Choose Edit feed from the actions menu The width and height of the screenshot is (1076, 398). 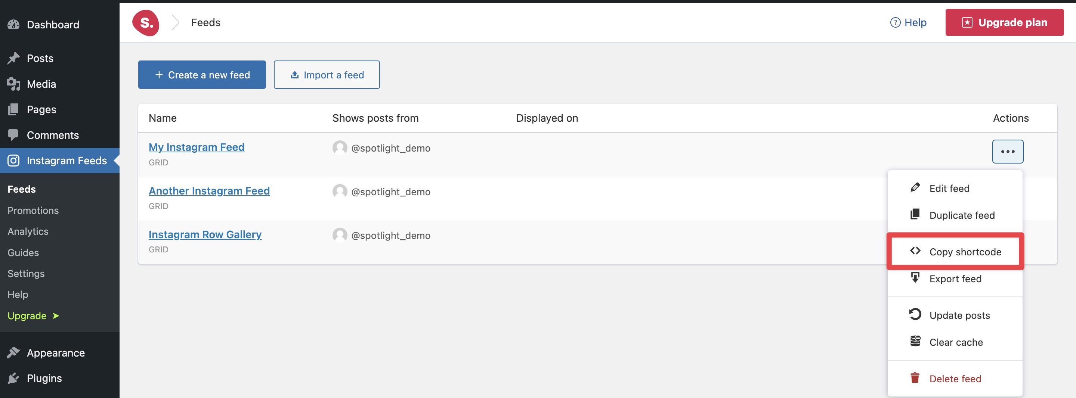coord(955,188)
